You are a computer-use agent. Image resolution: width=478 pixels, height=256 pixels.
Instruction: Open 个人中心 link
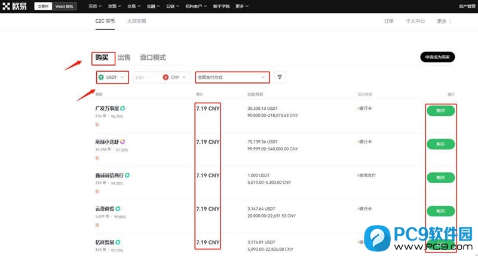[x=415, y=21]
